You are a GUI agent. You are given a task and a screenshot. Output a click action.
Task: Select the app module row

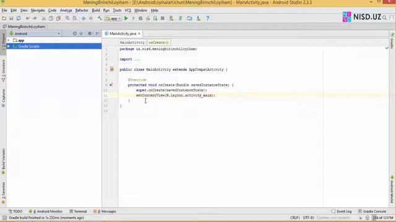point(54,40)
